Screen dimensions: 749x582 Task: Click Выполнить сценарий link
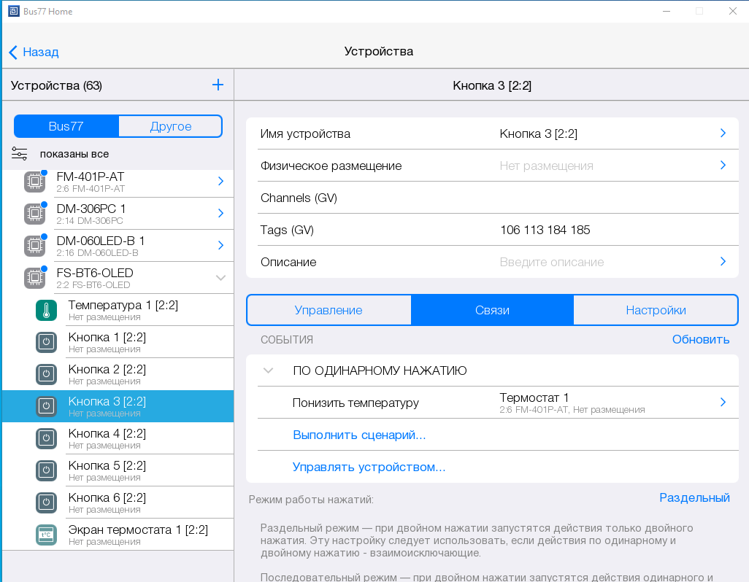358,435
